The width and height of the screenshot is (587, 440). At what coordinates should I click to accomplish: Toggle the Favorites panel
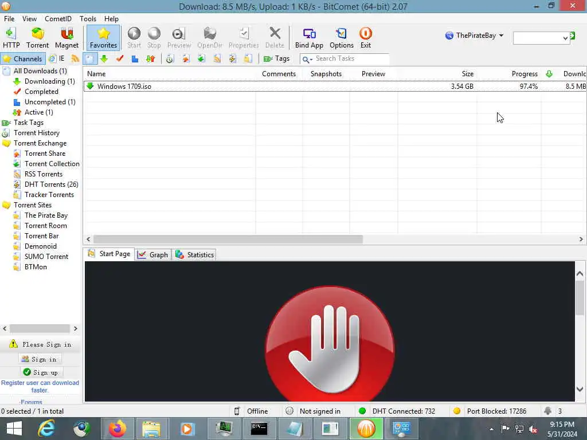103,38
